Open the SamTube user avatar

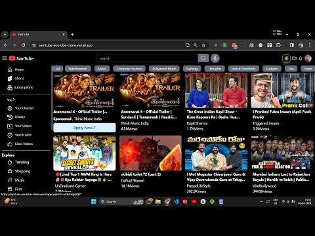pos(308,58)
